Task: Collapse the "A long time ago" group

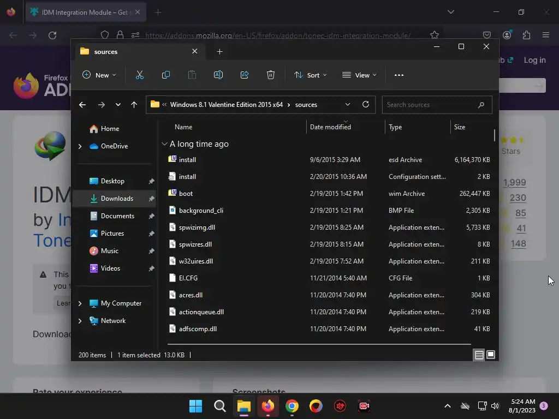Action: [164, 144]
